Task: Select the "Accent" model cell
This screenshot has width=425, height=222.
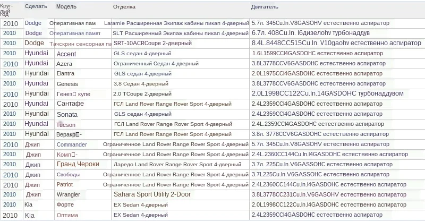Action: tap(66, 54)
